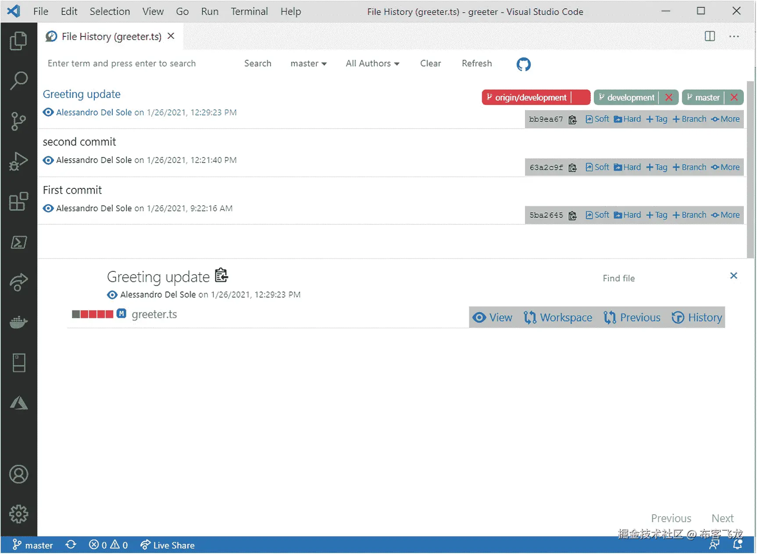The width and height of the screenshot is (757, 554).
Task: Open the Edit menu
Action: [69, 11]
